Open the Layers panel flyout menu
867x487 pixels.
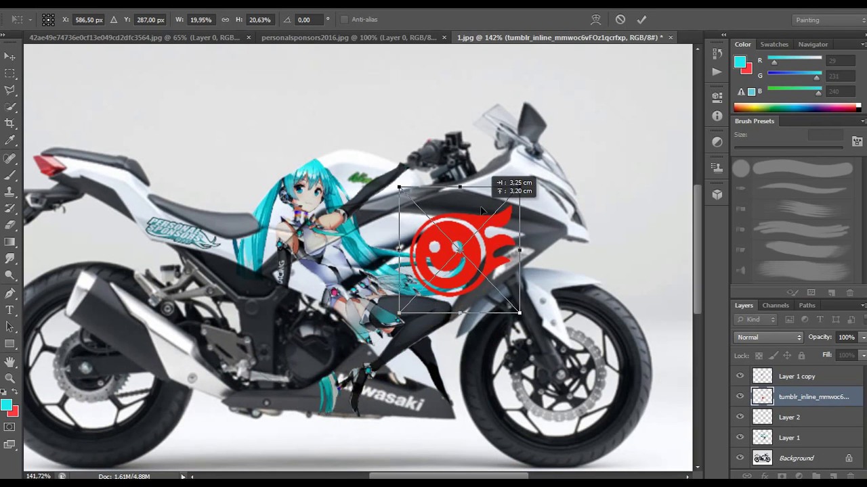(863, 305)
